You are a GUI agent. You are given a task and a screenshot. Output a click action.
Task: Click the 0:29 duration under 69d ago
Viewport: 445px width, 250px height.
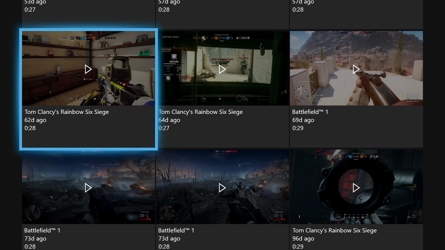pos(298,128)
